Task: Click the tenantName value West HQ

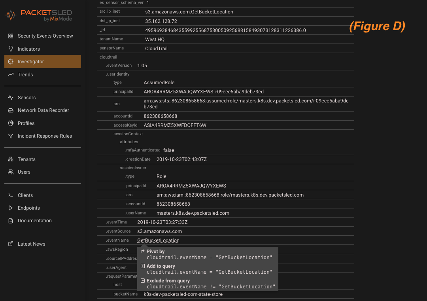Action: click(x=155, y=40)
